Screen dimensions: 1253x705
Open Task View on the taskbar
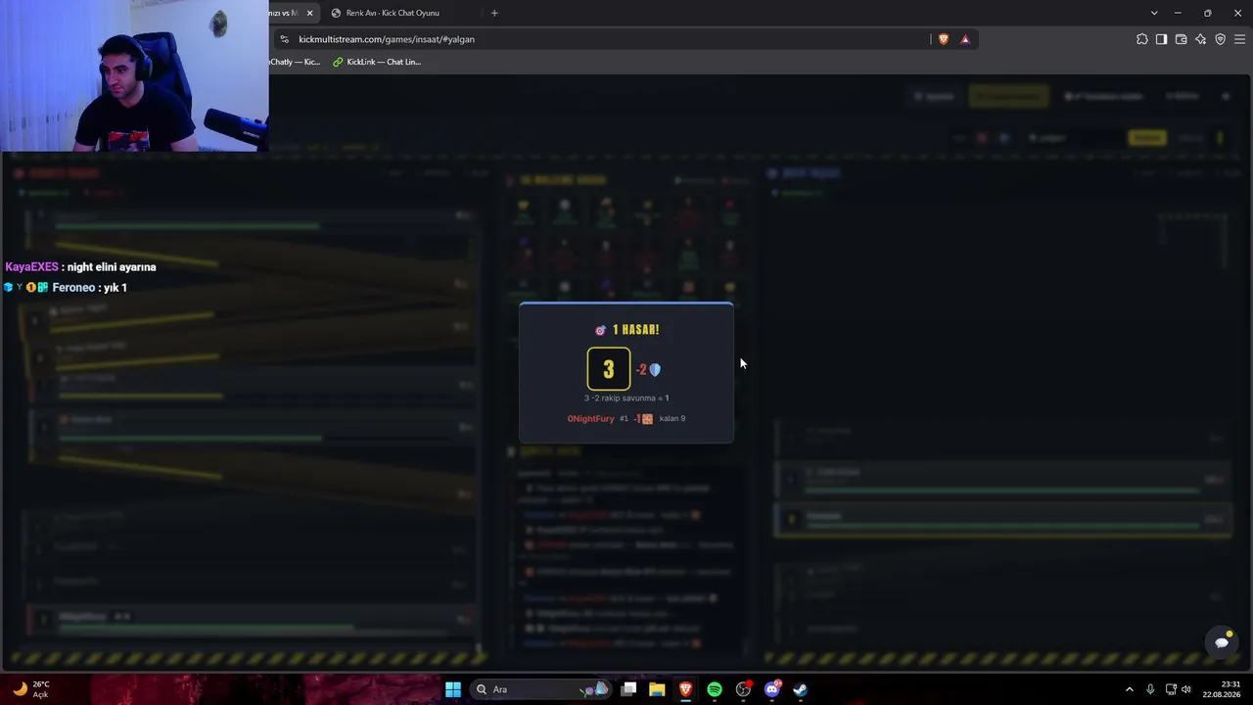coord(629,689)
